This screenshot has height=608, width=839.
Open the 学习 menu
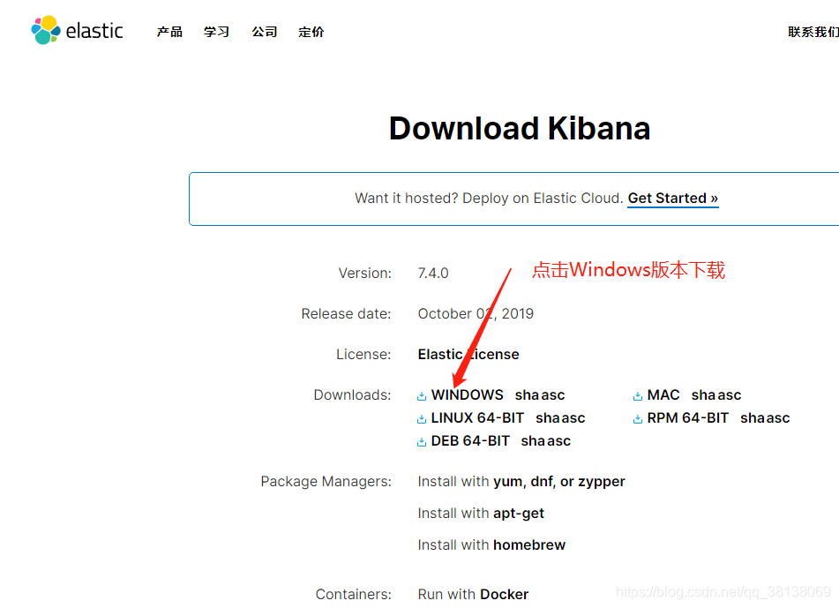[216, 31]
